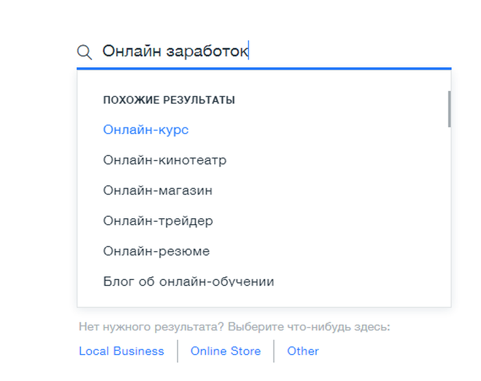Click empty area of search field right of text
This screenshot has width=481, height=381.
pyautogui.click(x=349, y=51)
